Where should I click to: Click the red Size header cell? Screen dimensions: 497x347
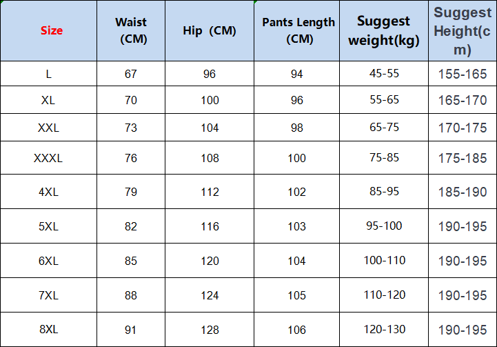(48, 31)
